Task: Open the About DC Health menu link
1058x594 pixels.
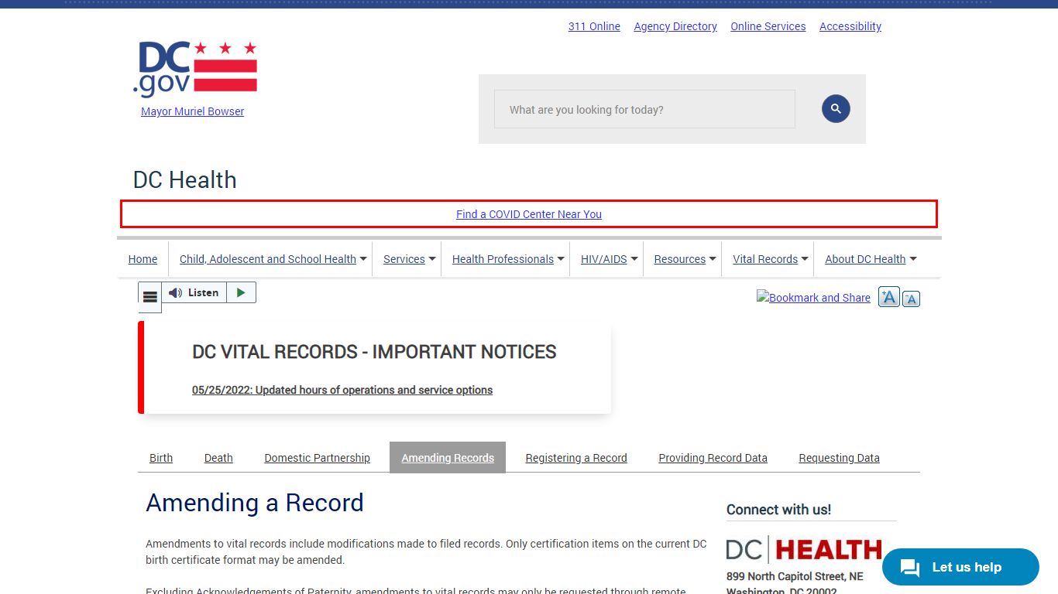Action: [x=865, y=259]
